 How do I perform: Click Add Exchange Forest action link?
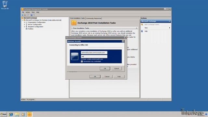pos(152,25)
